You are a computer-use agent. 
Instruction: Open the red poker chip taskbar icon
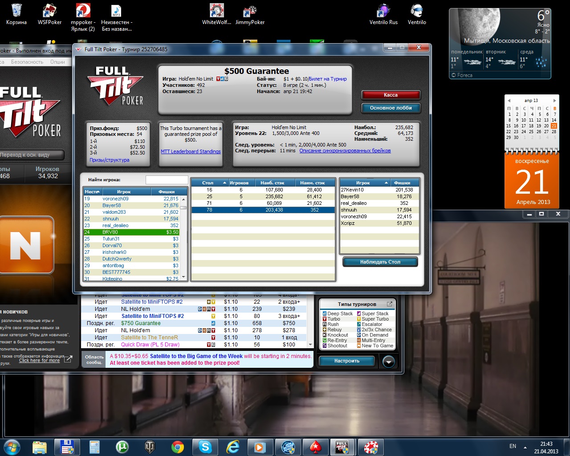[370, 447]
